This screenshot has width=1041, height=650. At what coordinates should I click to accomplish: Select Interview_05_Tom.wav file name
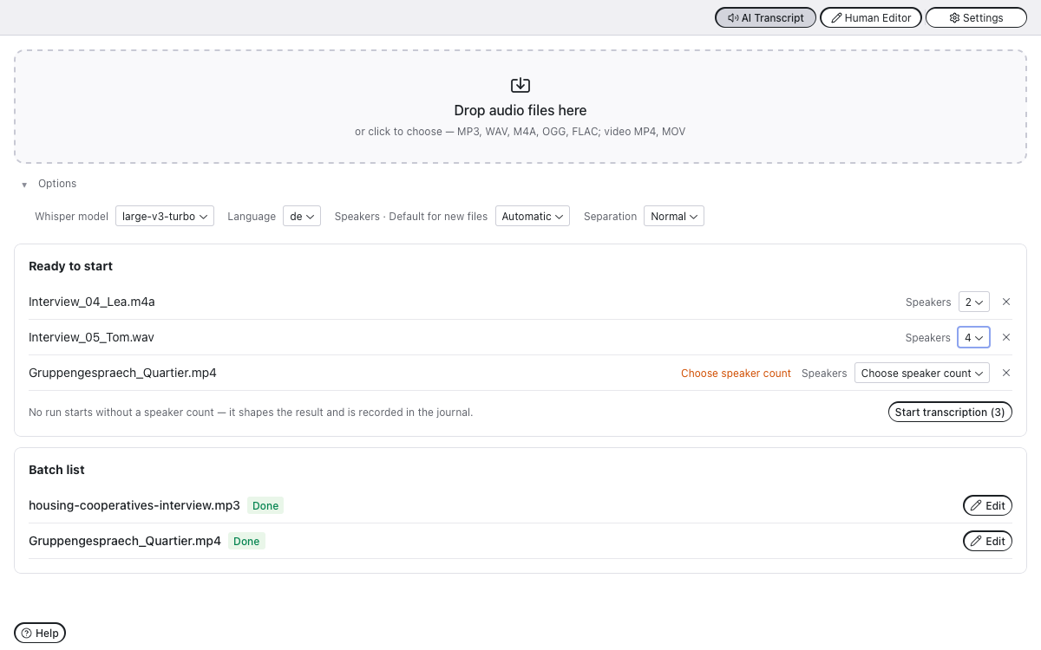tap(91, 337)
